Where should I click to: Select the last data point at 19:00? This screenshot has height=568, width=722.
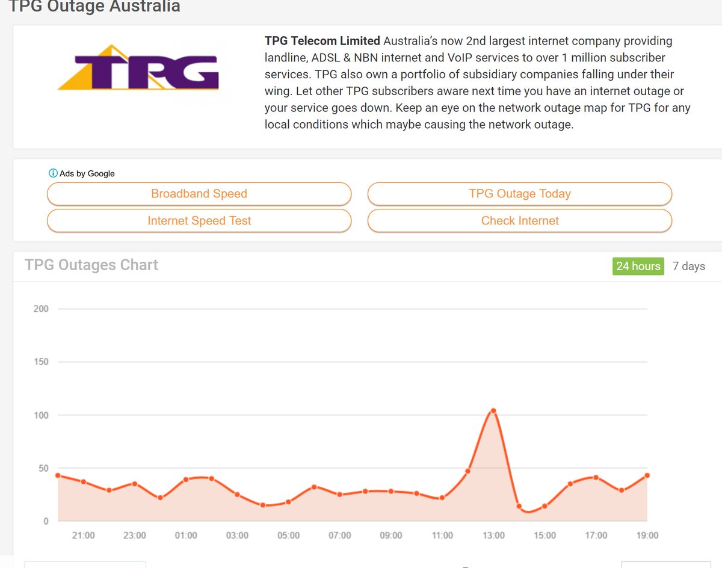click(647, 475)
